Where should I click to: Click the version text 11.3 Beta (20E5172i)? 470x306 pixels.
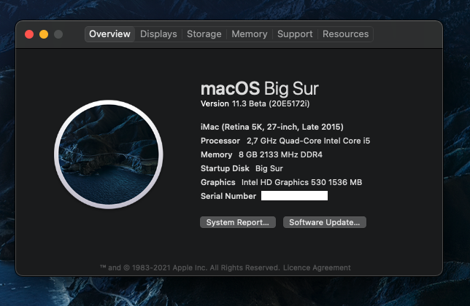[271, 103]
